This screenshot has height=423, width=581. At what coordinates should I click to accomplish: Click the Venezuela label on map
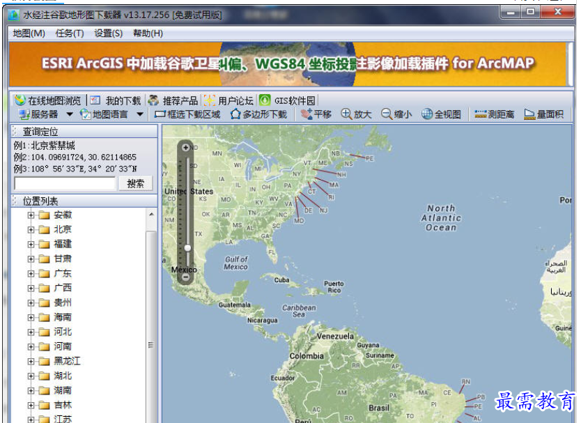pos(335,337)
